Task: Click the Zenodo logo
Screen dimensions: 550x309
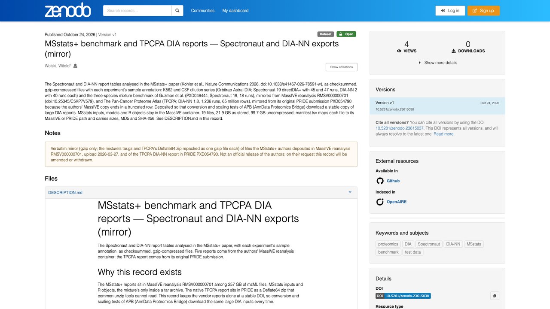Action: [68, 11]
